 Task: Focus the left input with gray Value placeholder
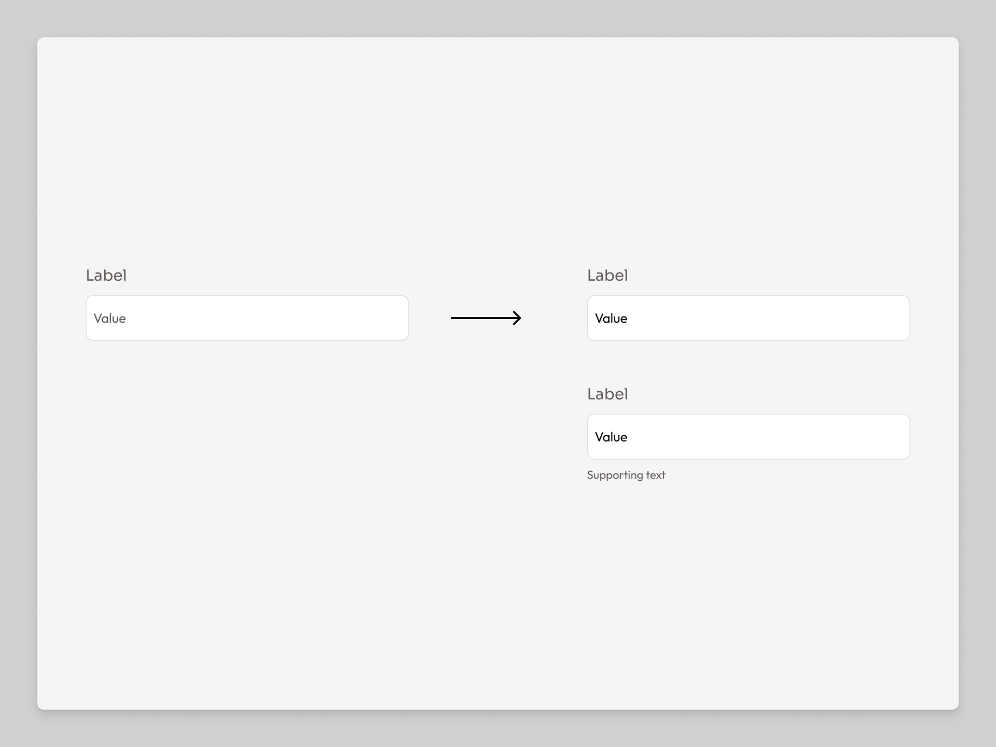click(x=247, y=318)
